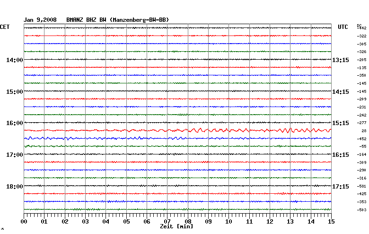Click the DC value "-205"
The image size is (369, 234).
click(362, 60)
